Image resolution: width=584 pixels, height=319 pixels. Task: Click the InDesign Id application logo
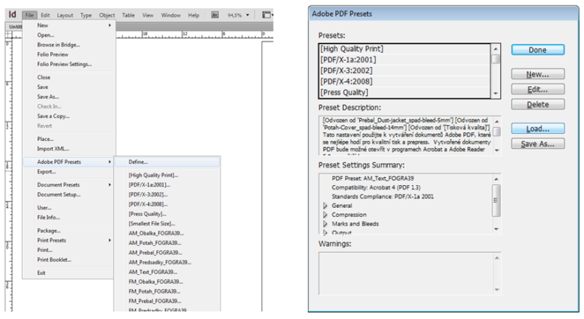pyautogui.click(x=11, y=14)
